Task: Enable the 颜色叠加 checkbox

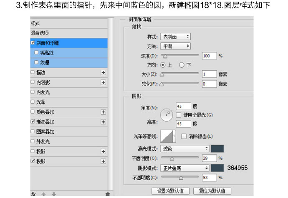Action: 33,111
